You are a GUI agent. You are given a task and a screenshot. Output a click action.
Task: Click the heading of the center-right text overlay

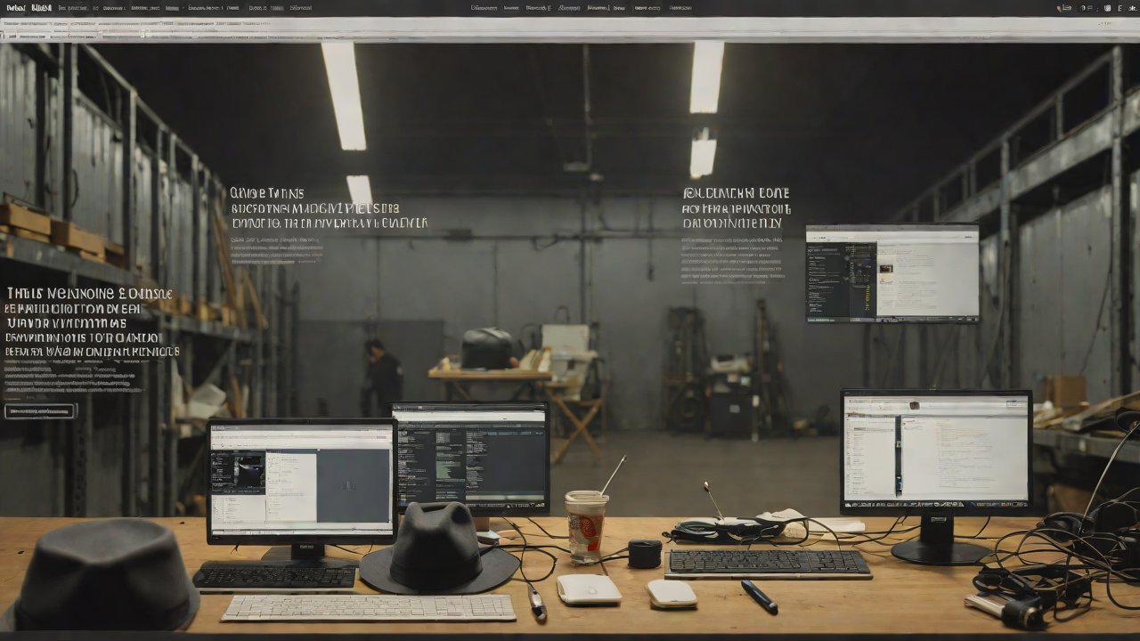click(x=736, y=193)
